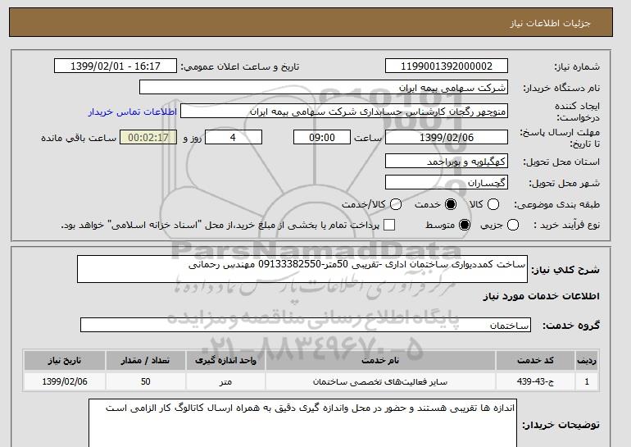Choose the جزیی purchase type radio
Viewport: 631px width, 447px height.
[x=513, y=225]
